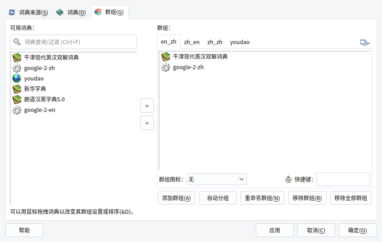Click 重命名群组(N) button
The height and width of the screenshot is (242, 382).
(262, 198)
